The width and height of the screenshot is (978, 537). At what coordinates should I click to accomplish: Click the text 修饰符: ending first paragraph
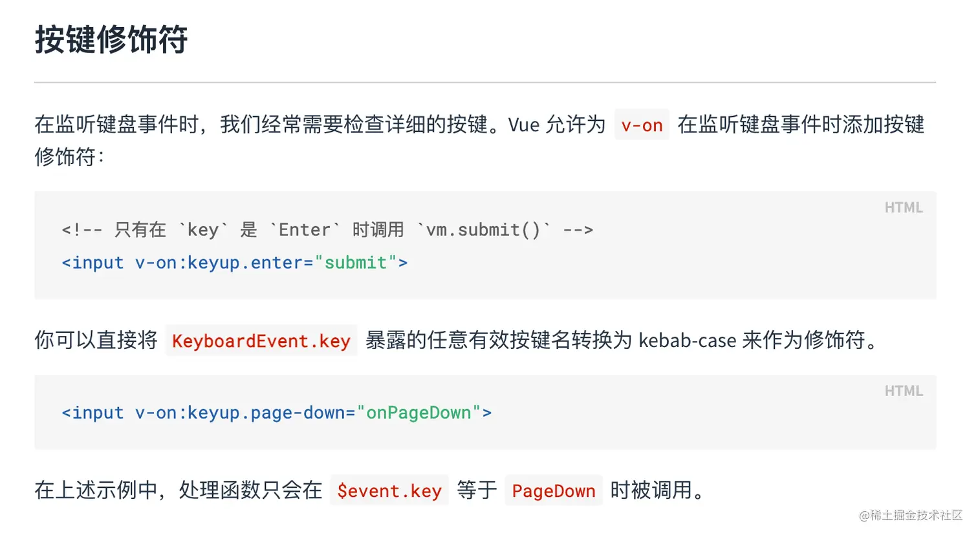(x=69, y=157)
